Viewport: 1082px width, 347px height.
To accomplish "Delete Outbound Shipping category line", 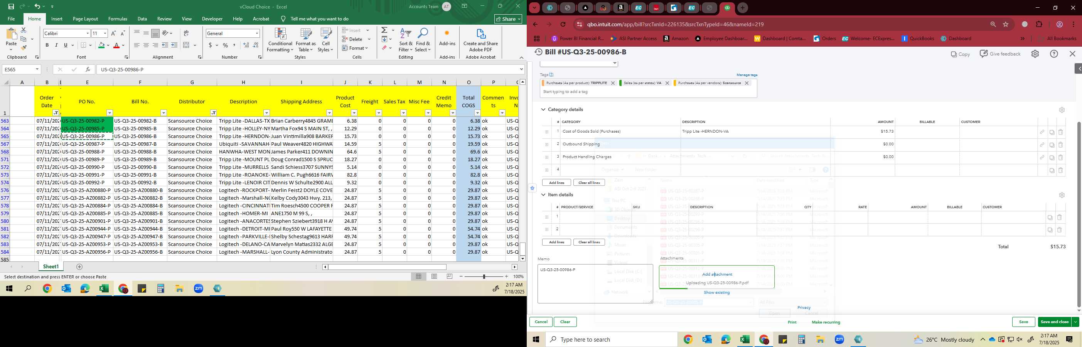I will click(1060, 145).
